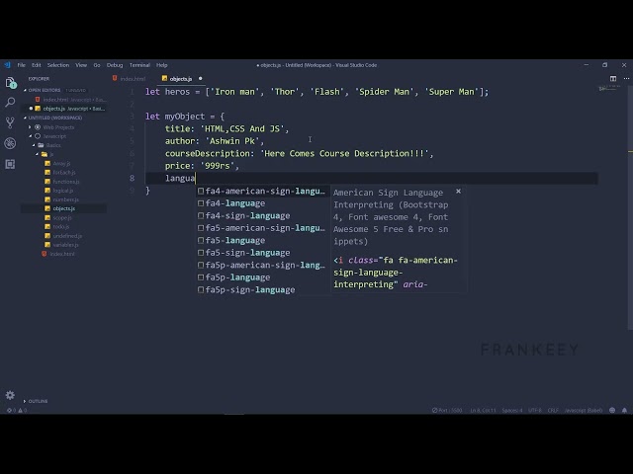633x474 pixels.
Task: Select fa5p-american-sign-language suggestion
Action: tap(262, 266)
